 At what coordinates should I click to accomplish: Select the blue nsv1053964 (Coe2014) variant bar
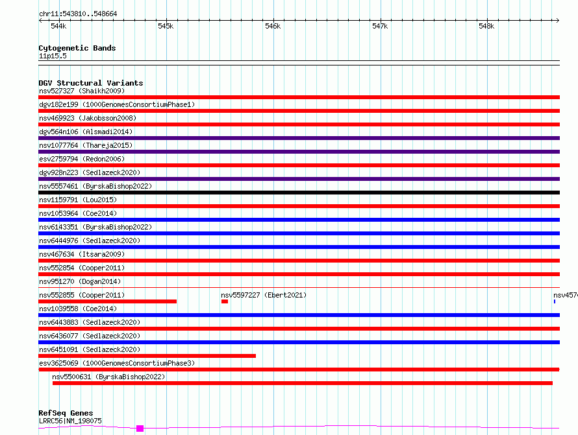[299, 220]
